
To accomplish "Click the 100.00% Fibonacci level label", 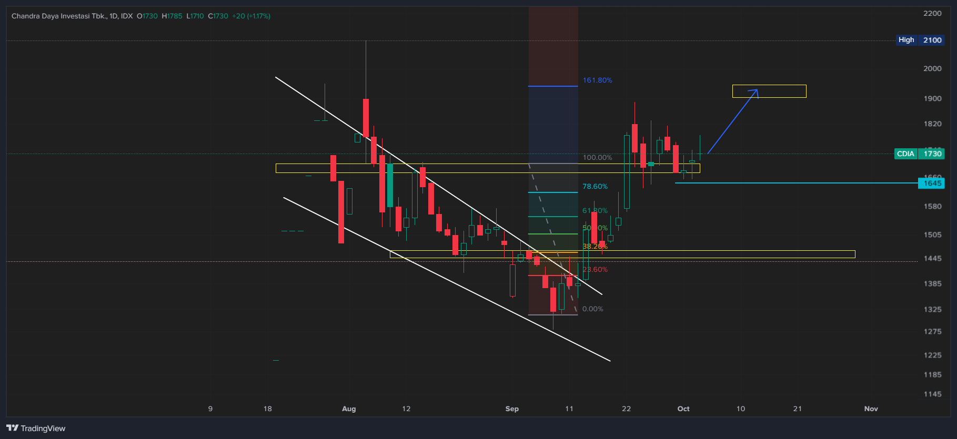I will 597,158.
